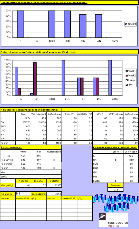Click the Besmudsning value cell 'kraftig'
The width and height of the screenshot is (139, 229).
[x=54, y=194]
